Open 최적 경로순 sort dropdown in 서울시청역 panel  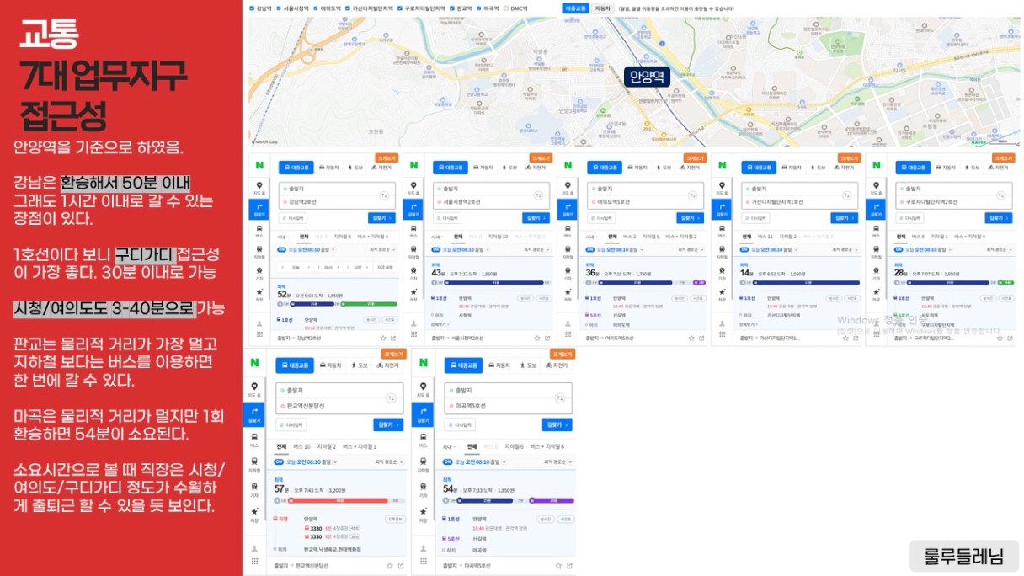[x=536, y=249]
